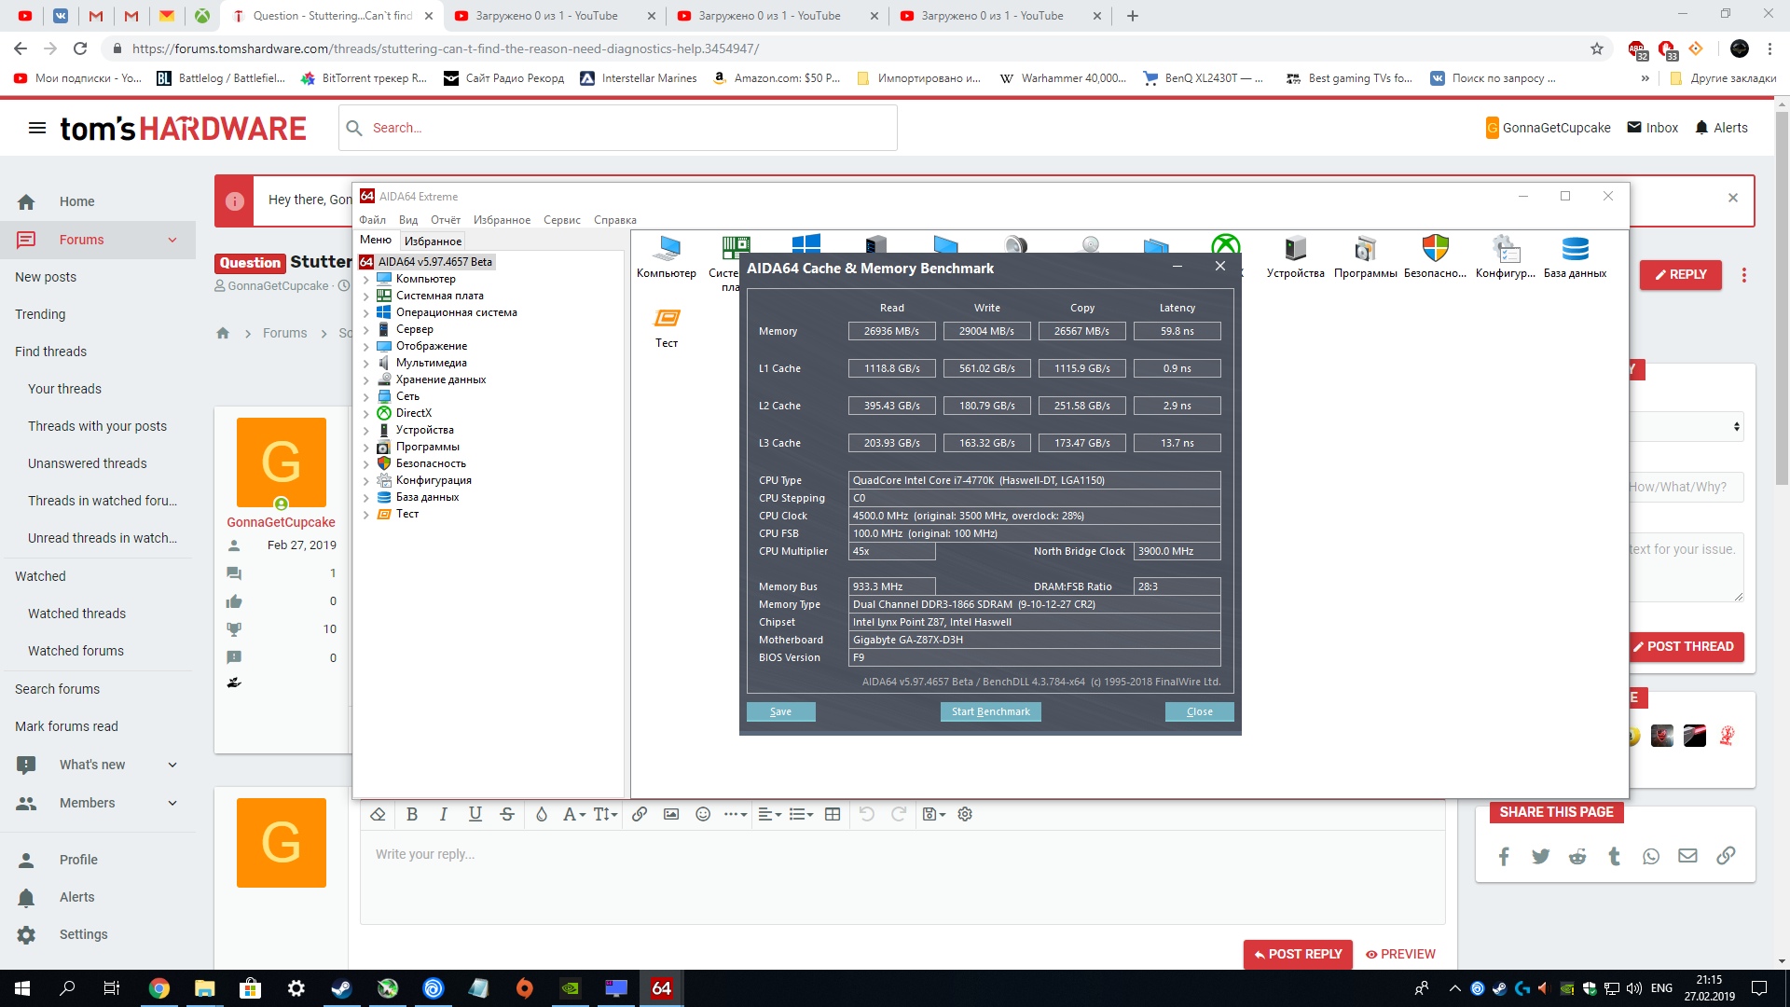Open the Отчёт menu in AIDA64
The width and height of the screenshot is (1790, 1007).
(x=446, y=220)
